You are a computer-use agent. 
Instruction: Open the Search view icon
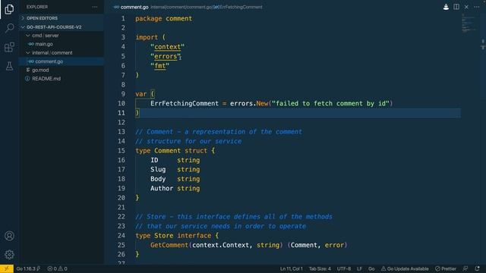pos(9,28)
